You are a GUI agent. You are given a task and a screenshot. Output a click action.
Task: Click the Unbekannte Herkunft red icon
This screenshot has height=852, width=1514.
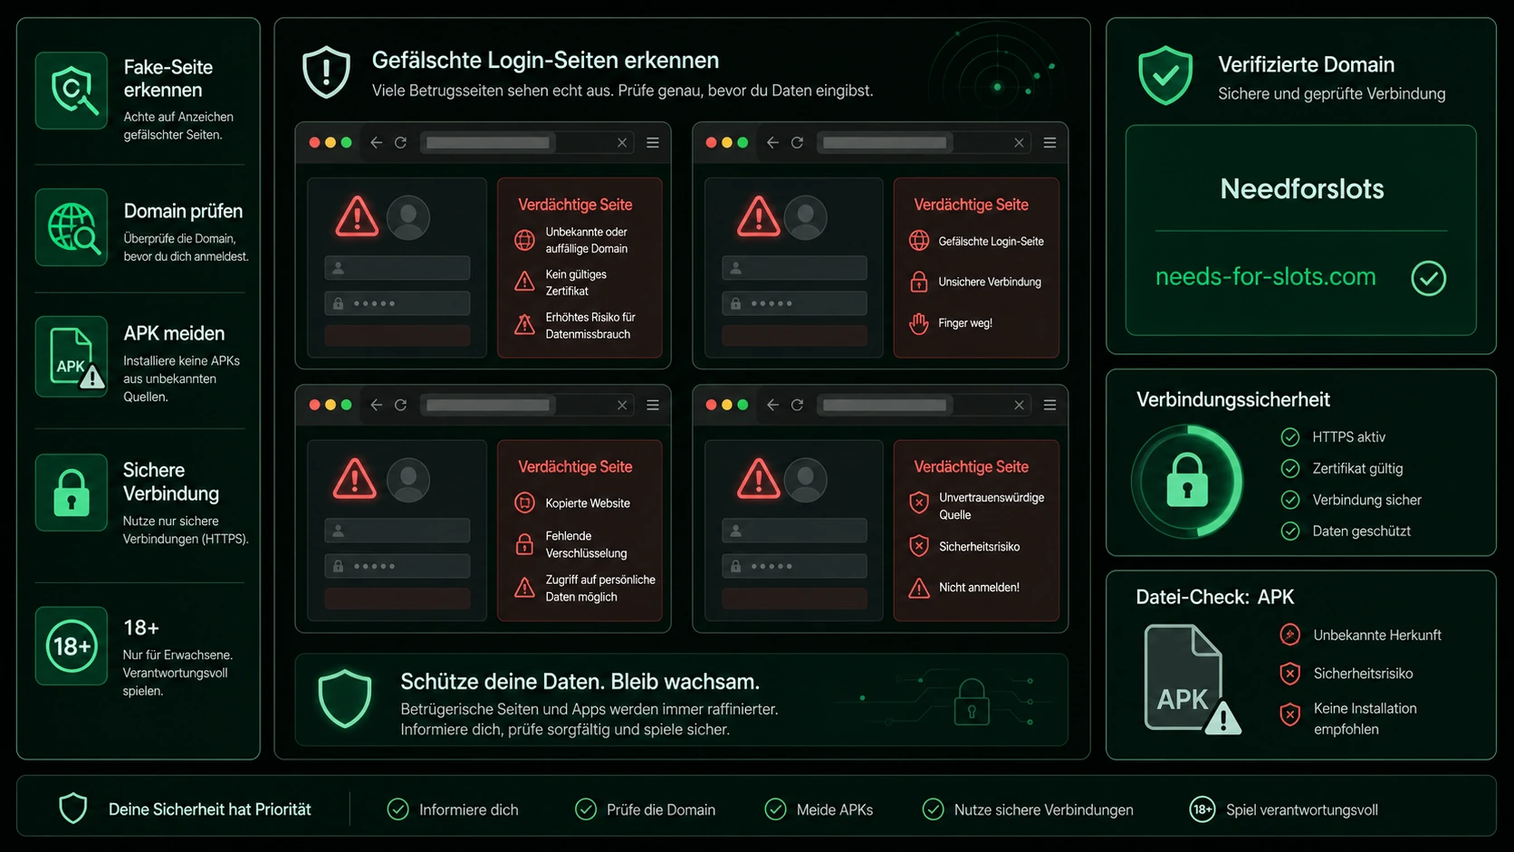click(1290, 635)
